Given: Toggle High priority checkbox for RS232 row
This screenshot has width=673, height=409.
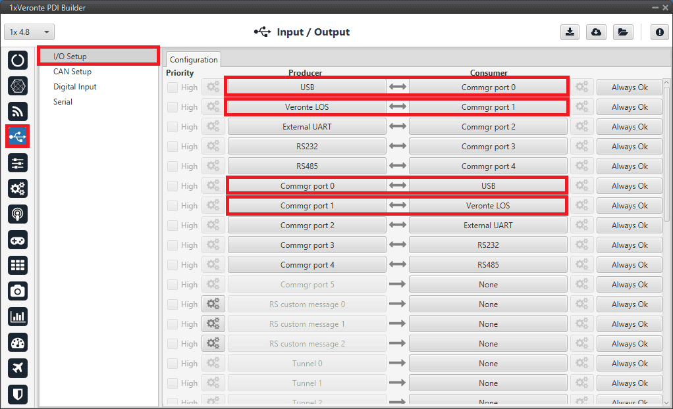Looking at the screenshot, I should (173, 147).
